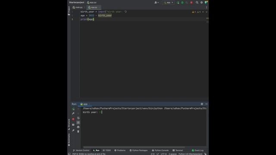Toggle scroll to end in Run console
The width and height of the screenshot is (276, 155).
coord(78,122)
